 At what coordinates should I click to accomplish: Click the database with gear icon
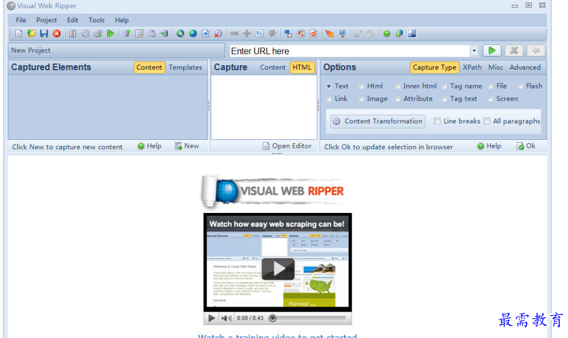pos(152,34)
